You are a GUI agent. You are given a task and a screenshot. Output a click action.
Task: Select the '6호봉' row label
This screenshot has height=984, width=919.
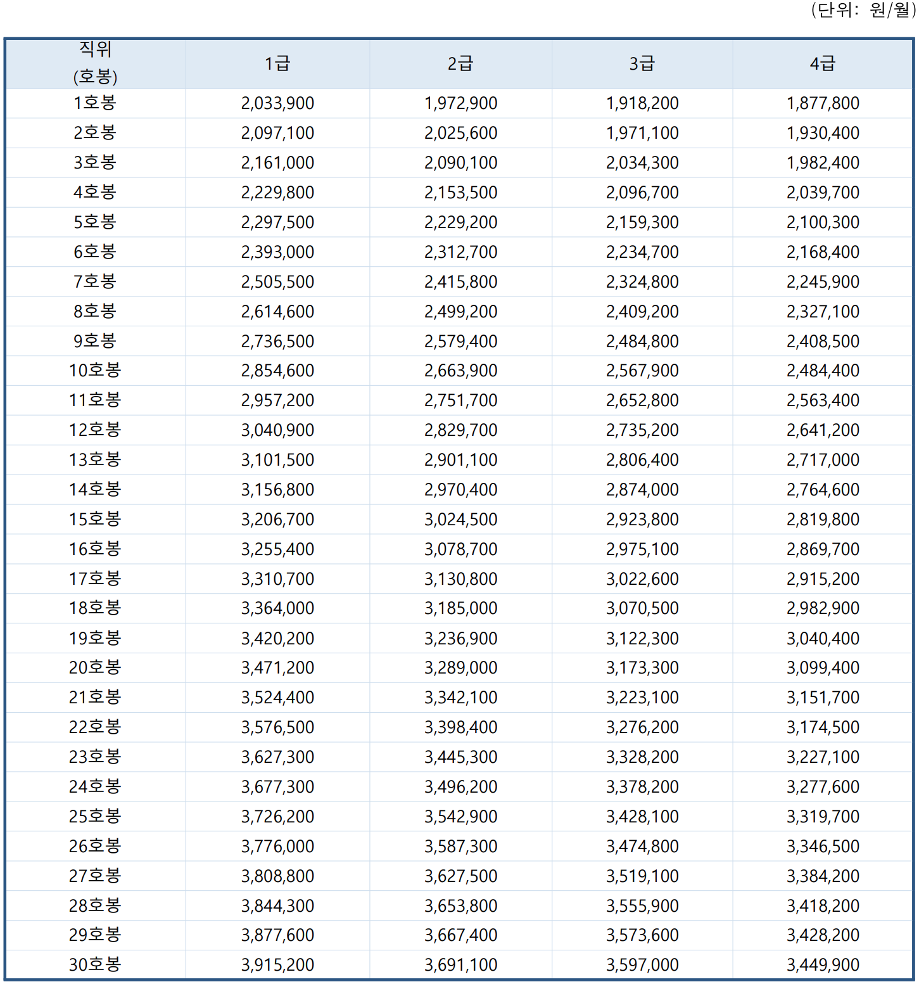tap(95, 252)
